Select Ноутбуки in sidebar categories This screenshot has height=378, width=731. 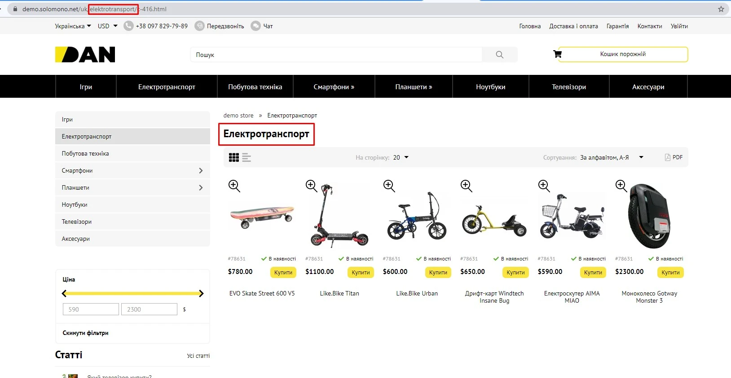pyautogui.click(x=132, y=204)
